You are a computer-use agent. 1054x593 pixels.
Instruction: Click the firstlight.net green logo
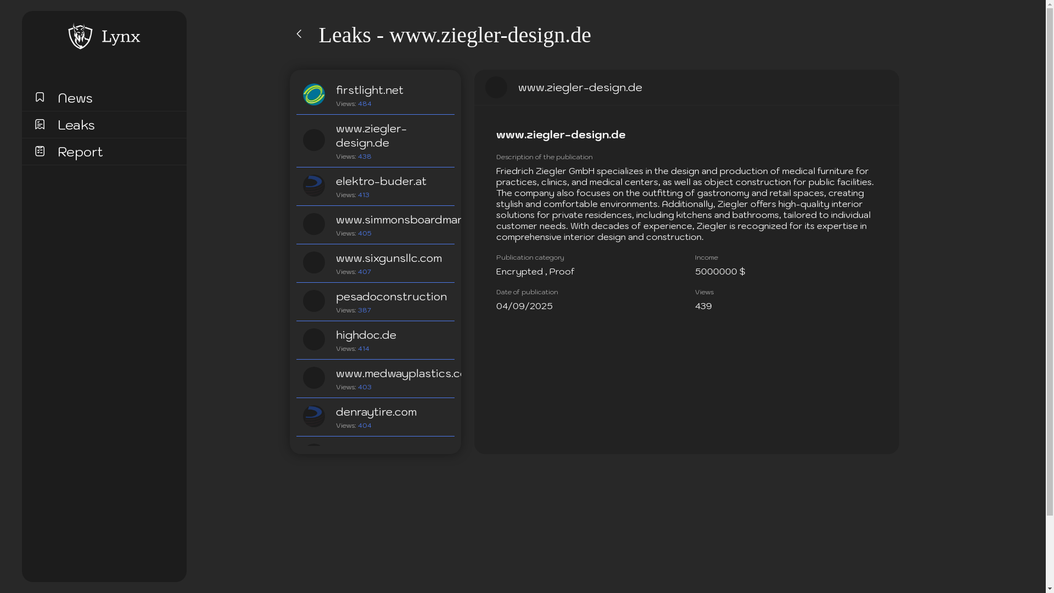coord(314,94)
